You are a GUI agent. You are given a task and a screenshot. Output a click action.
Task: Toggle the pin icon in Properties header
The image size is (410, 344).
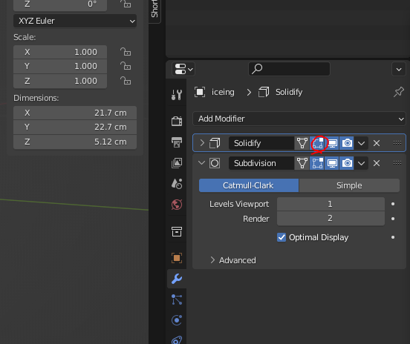point(399,92)
